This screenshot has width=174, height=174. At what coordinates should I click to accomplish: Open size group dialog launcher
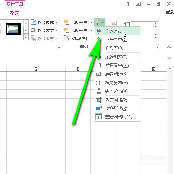click(157, 47)
